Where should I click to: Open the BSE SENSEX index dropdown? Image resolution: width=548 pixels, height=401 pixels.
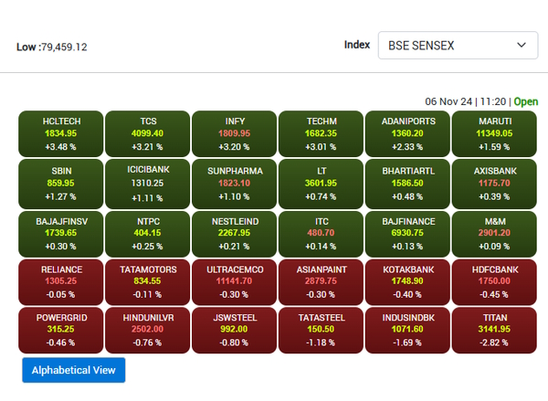click(x=458, y=45)
